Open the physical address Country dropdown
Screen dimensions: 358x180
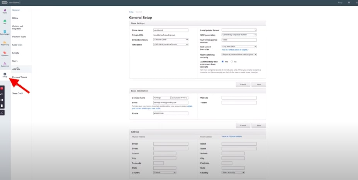[x=165, y=172]
